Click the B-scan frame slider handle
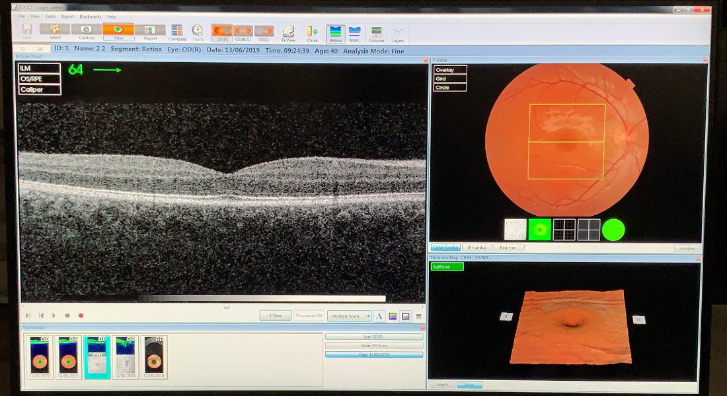The image size is (727, 396). [226, 306]
